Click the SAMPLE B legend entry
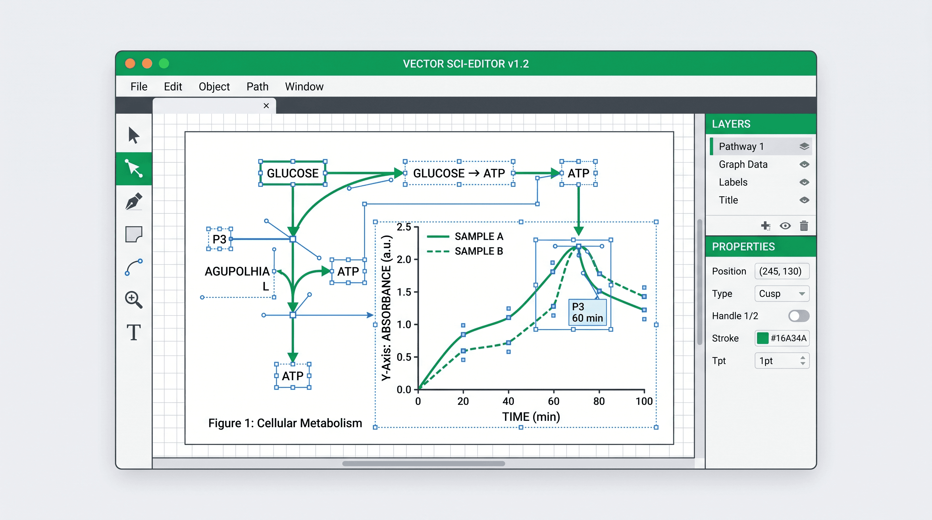Screen dimensions: 932x520 465,251
